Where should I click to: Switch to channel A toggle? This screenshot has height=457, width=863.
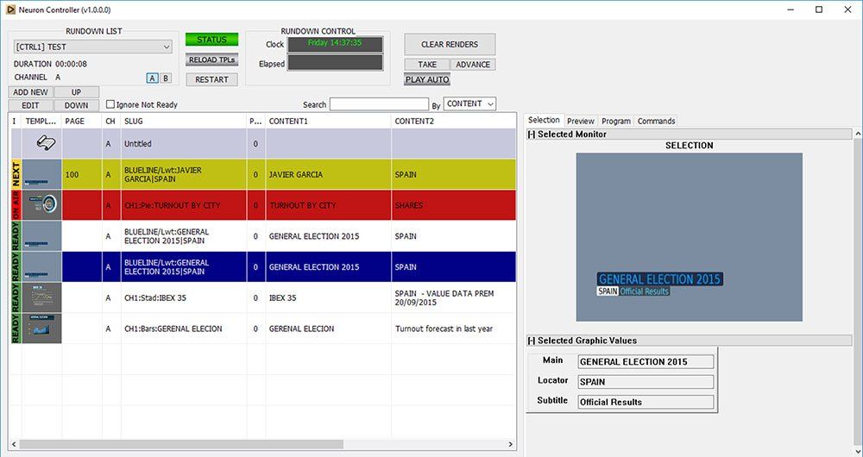click(x=152, y=78)
